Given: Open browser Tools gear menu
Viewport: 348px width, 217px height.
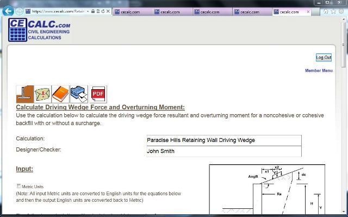Looking at the screenshot, I should click(x=341, y=11).
